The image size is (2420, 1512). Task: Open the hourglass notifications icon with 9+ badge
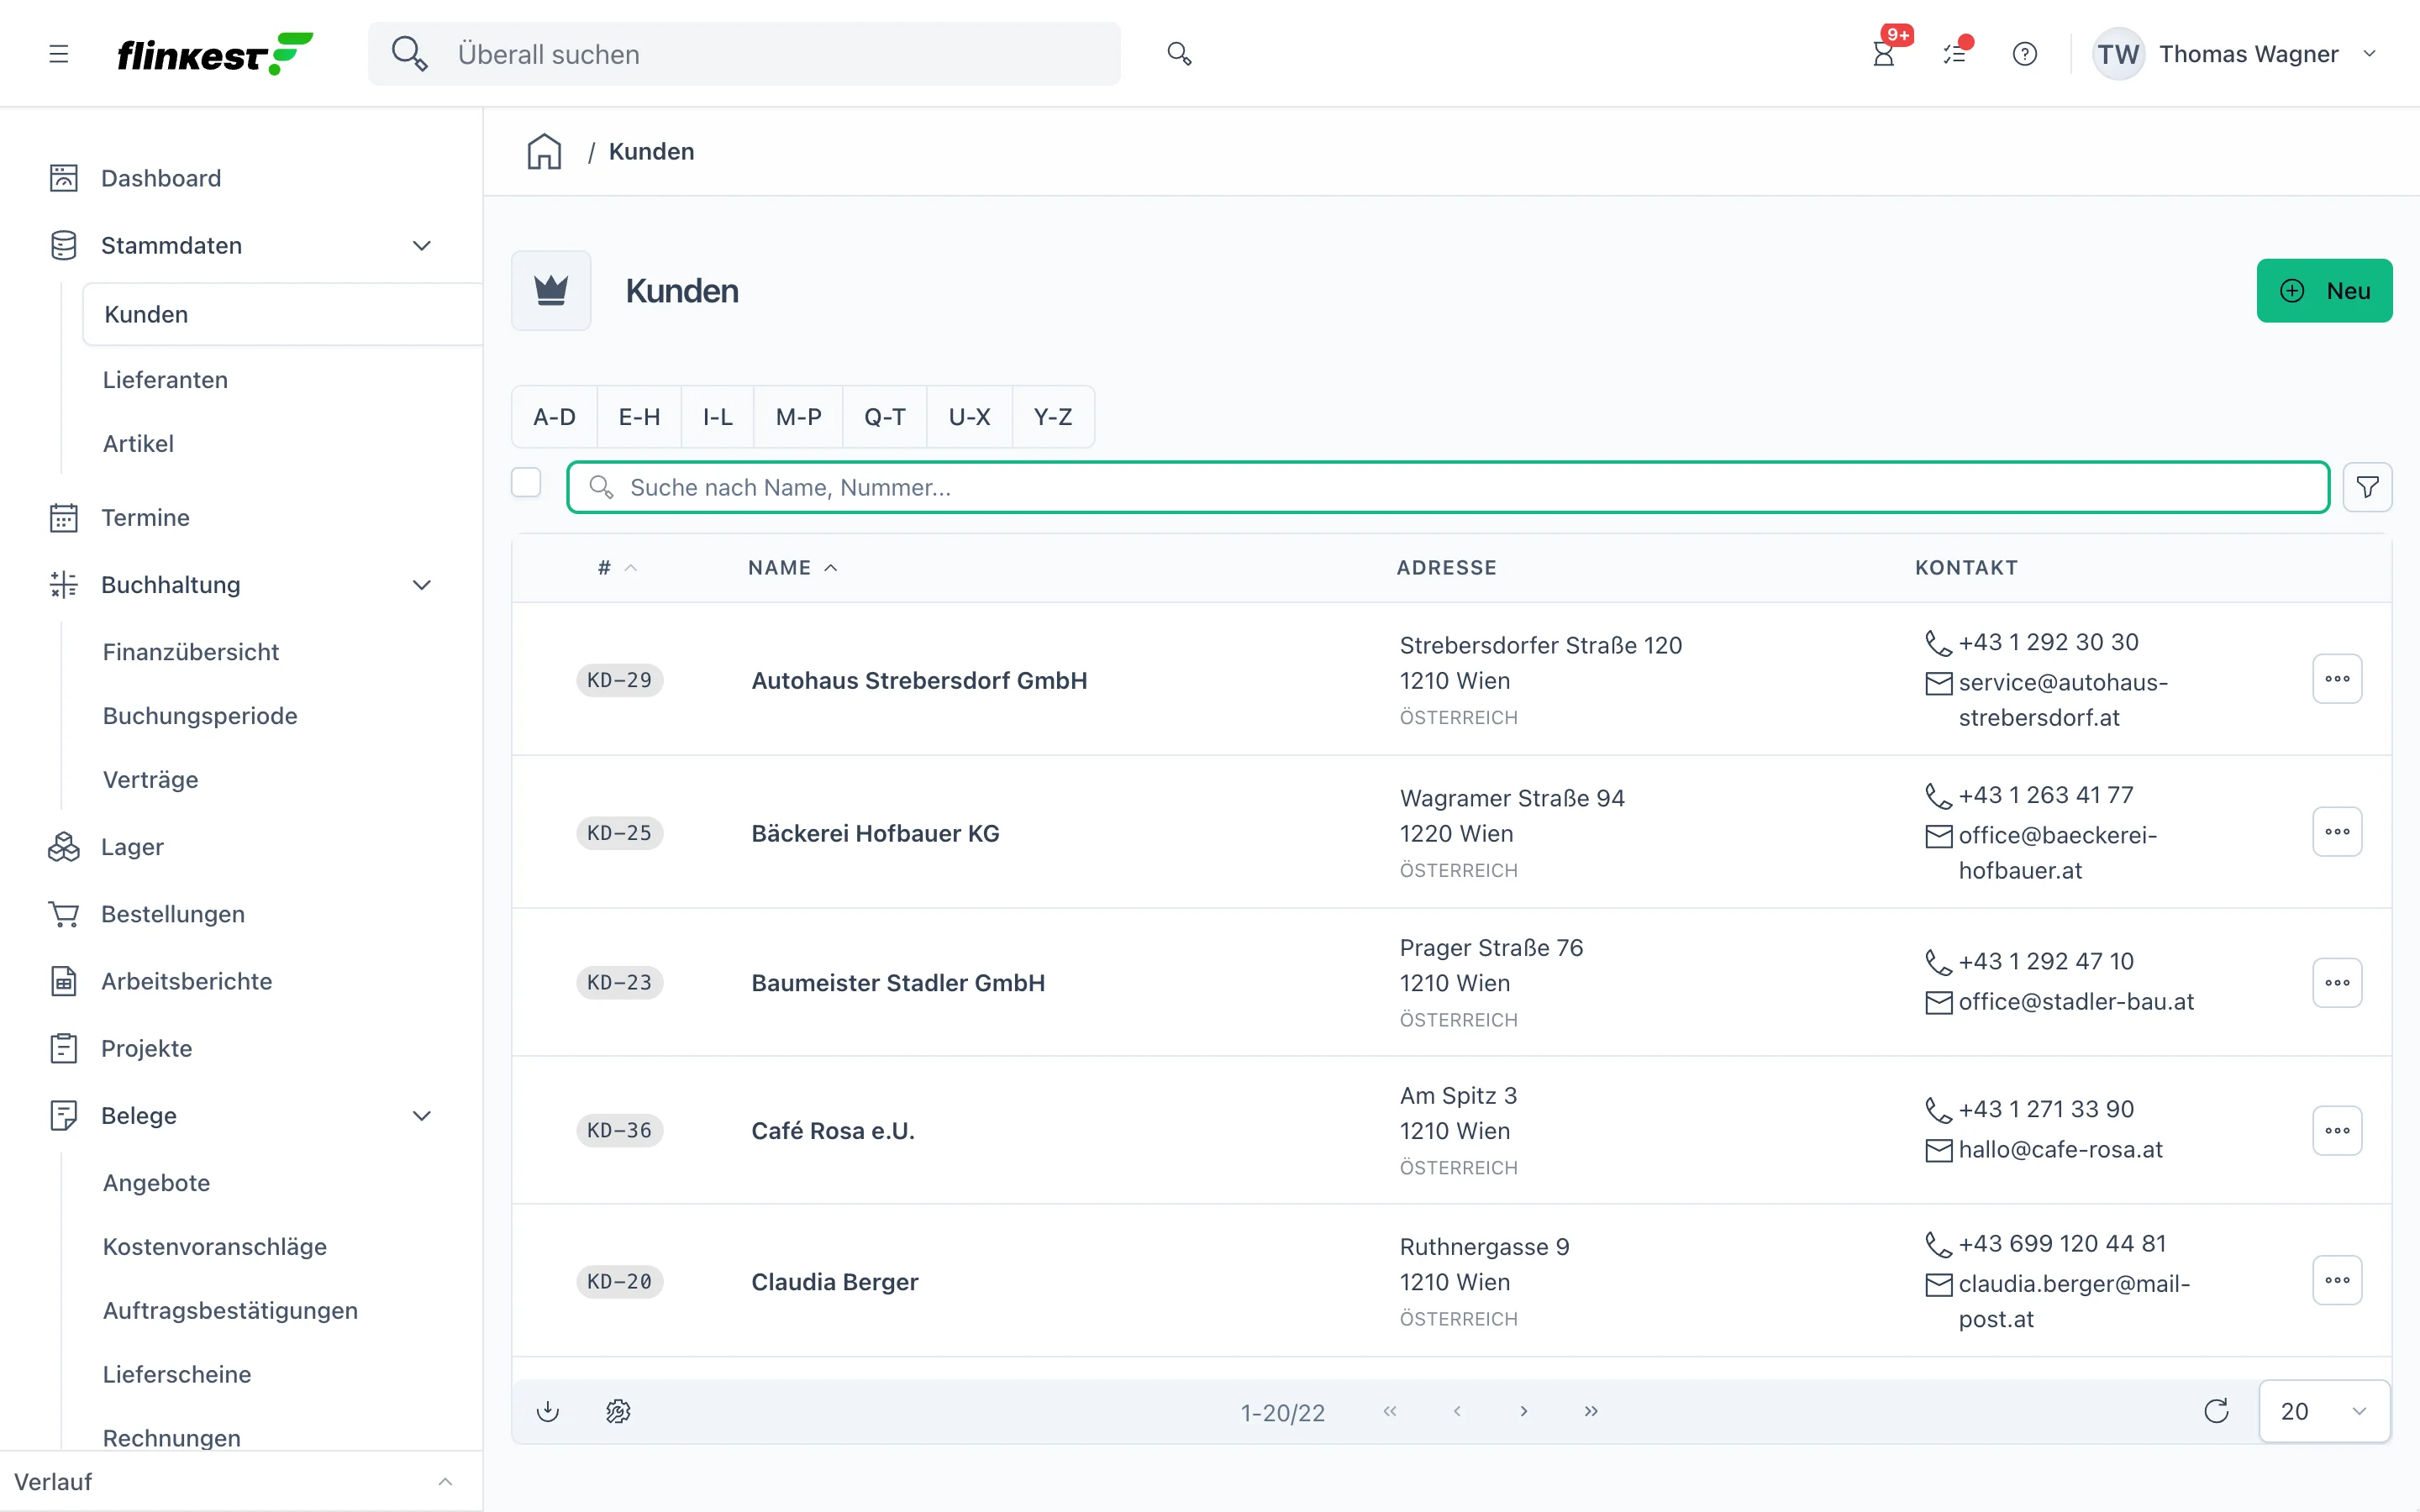[x=1884, y=54]
